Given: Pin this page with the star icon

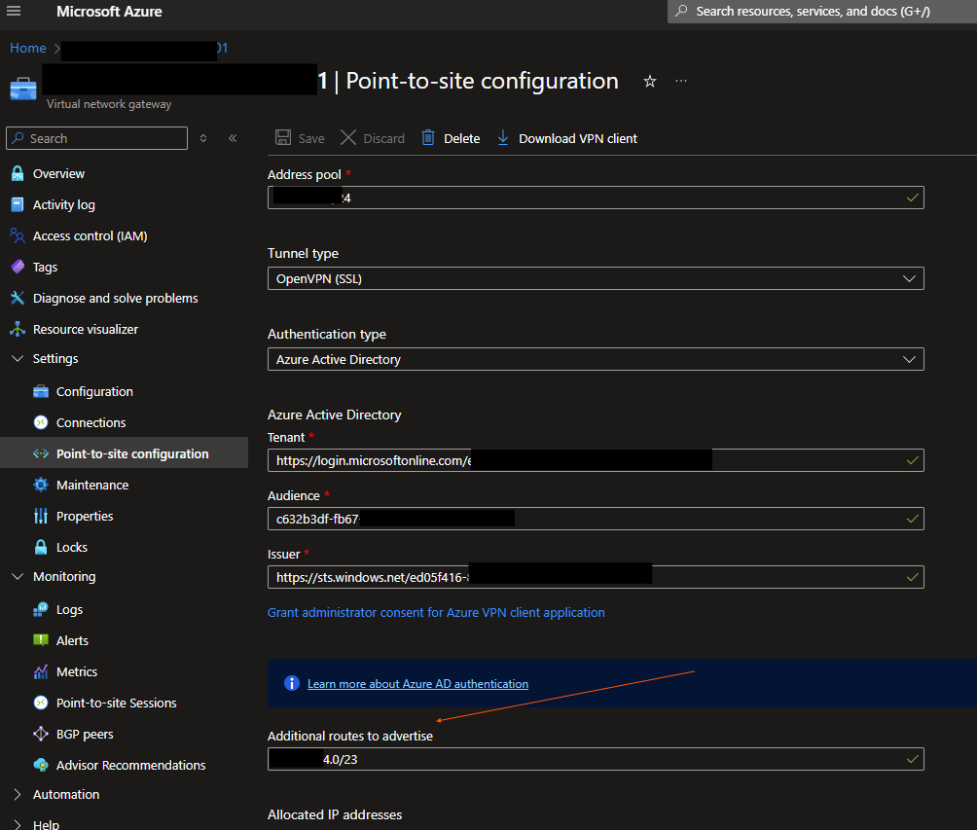Looking at the screenshot, I should point(650,81).
